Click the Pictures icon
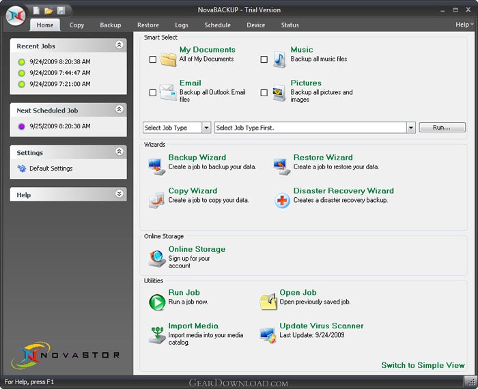The height and width of the screenshot is (389, 478). (x=279, y=93)
